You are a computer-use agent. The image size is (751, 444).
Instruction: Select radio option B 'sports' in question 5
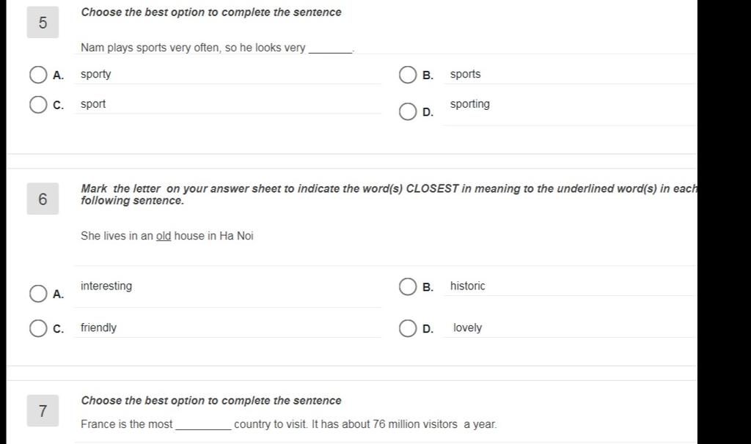coord(408,75)
